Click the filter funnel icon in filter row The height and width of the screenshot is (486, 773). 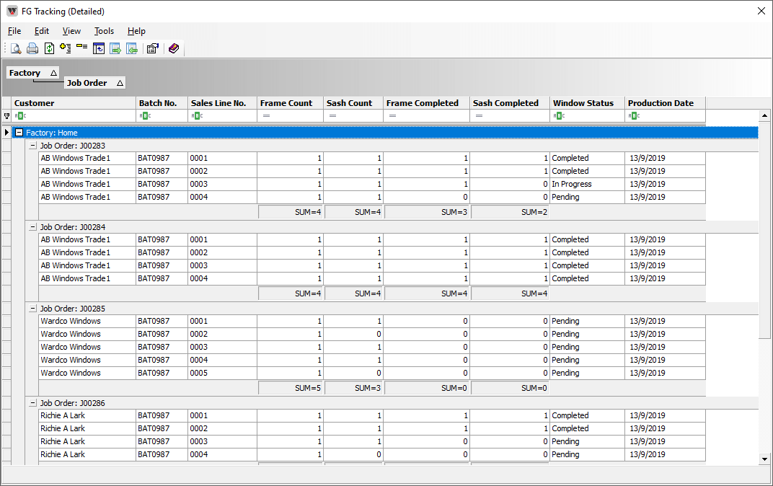[x=6, y=116]
